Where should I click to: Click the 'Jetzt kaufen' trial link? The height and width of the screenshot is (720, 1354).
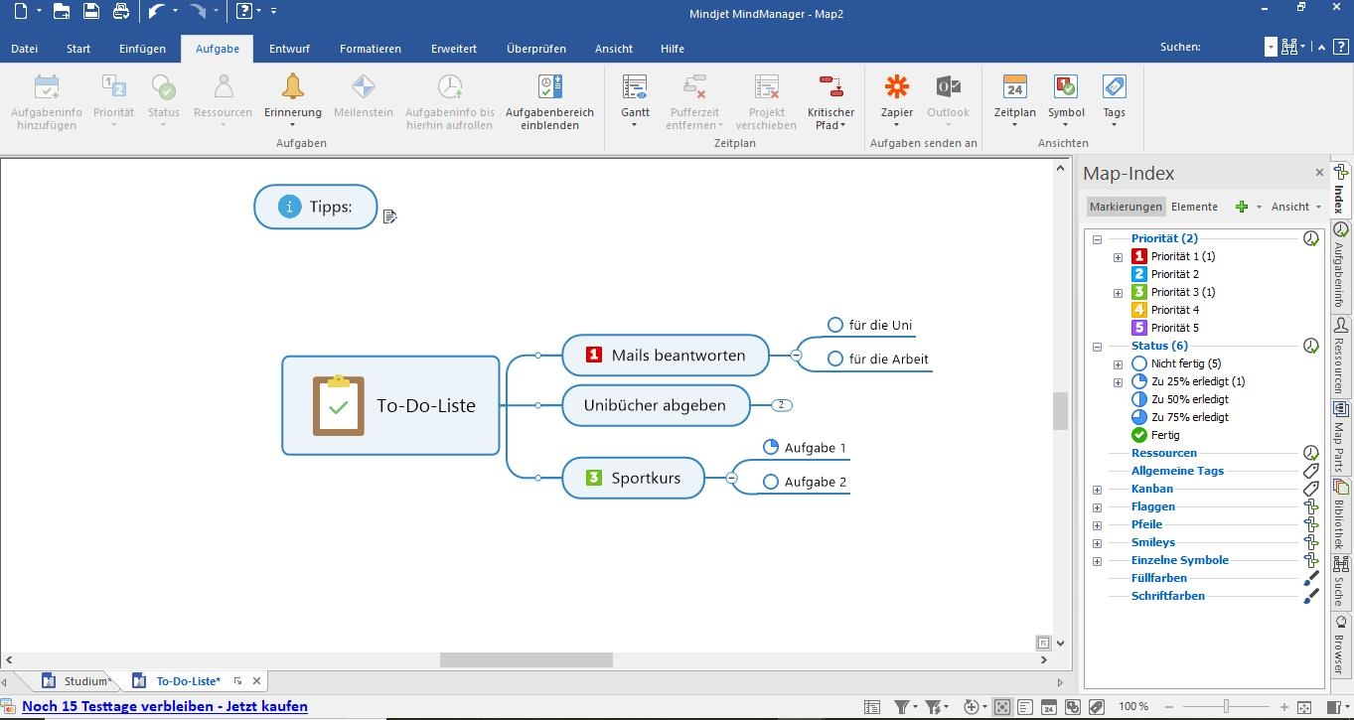click(x=165, y=707)
